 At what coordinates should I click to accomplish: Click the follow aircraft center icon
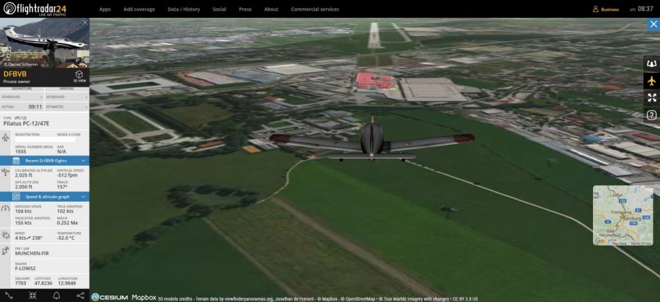tap(32, 296)
